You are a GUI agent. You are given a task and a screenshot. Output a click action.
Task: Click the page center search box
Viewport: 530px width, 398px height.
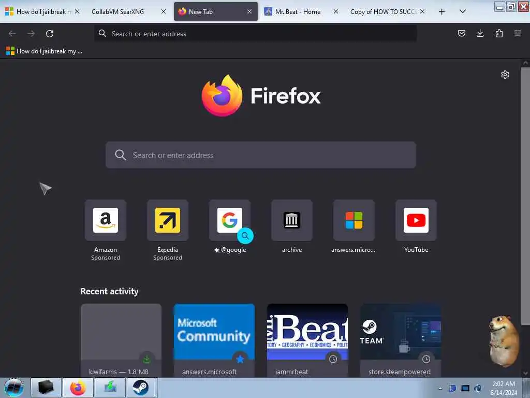(x=261, y=155)
